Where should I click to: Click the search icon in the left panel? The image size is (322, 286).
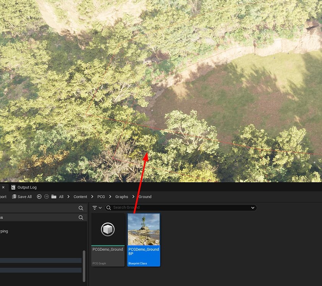(80, 209)
